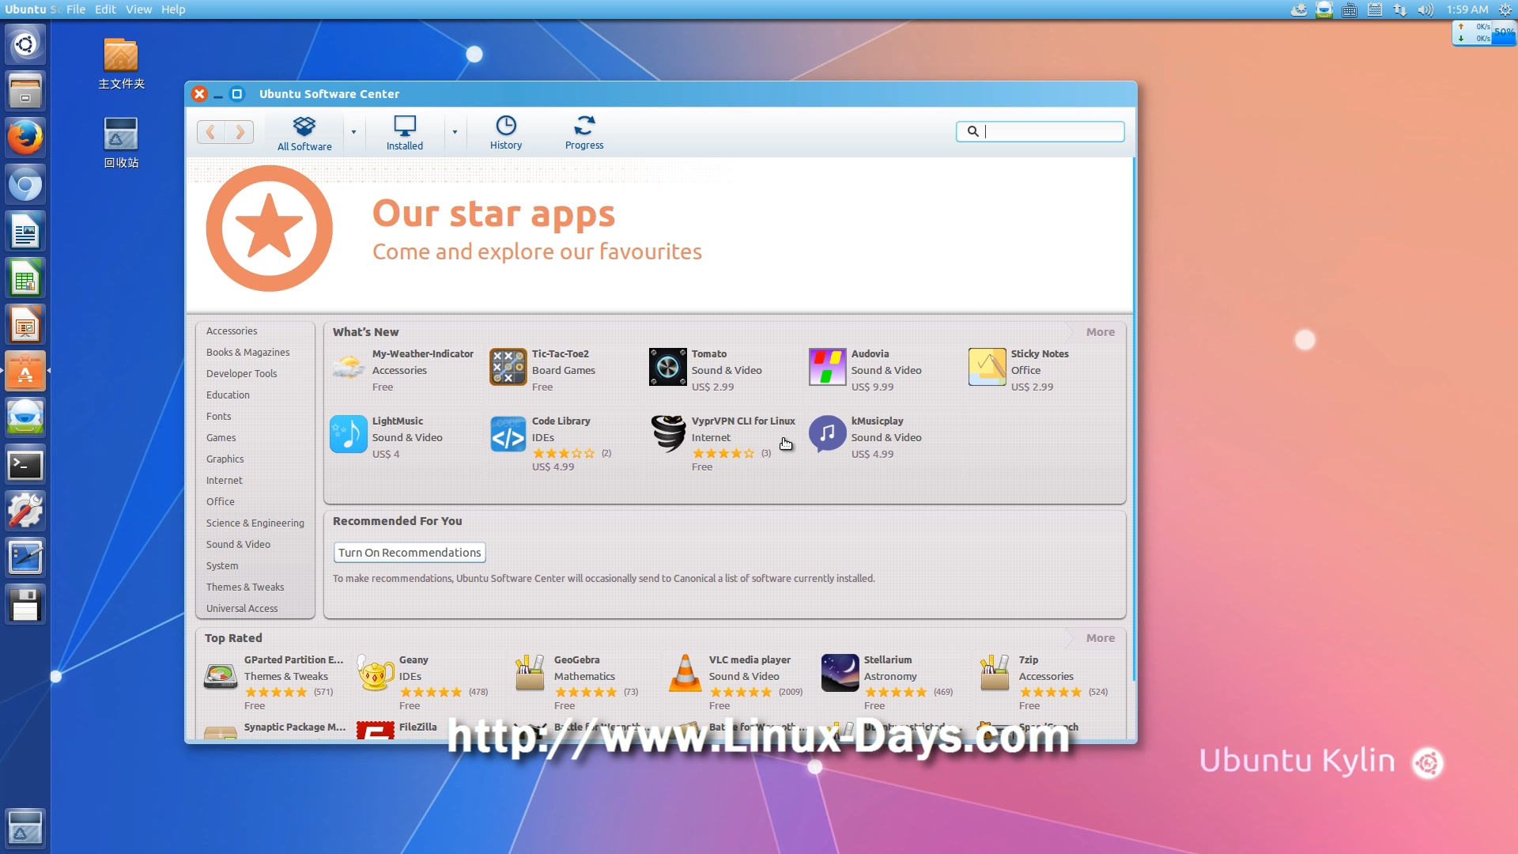Click the 主文件夹 home folder desktop icon

121,64
